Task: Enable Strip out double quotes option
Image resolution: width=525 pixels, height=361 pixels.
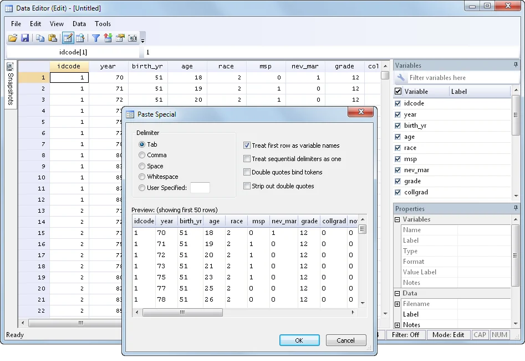Action: click(247, 186)
